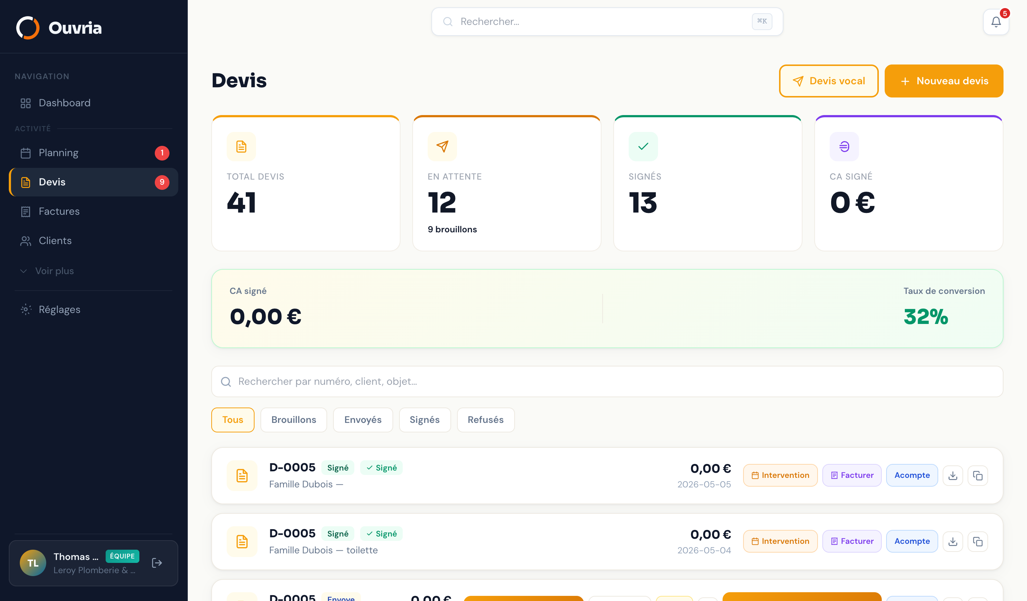This screenshot has height=601, width=1027.
Task: Click the "Leroy Plomberie & ..." company name
Action: (94, 570)
